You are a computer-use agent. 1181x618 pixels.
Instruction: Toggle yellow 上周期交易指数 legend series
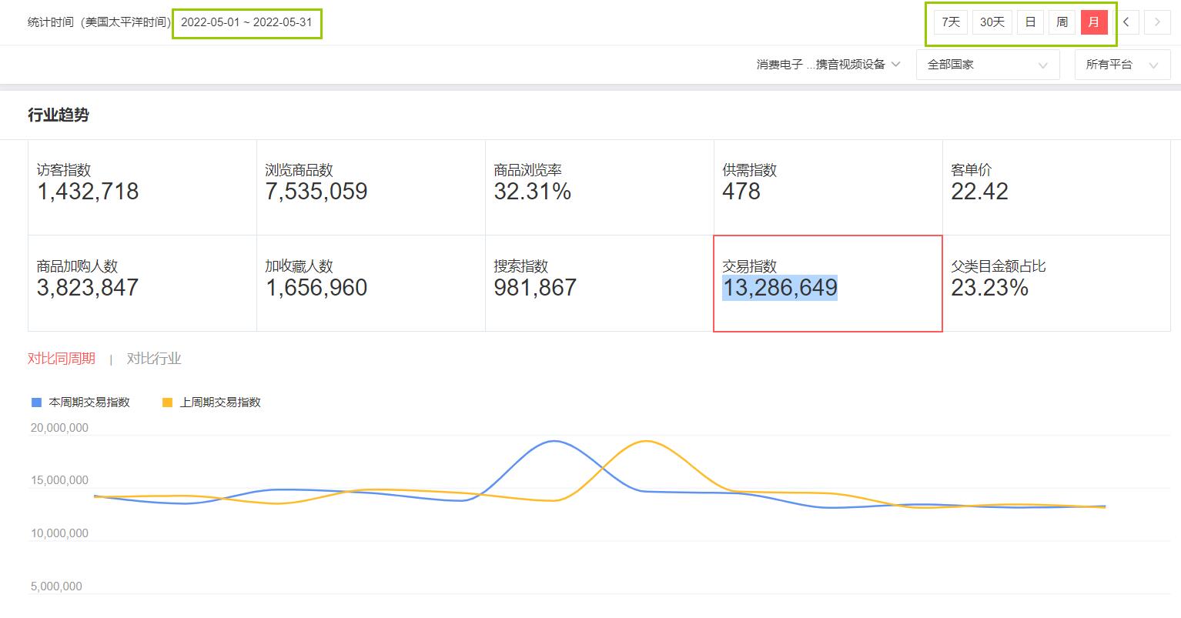point(212,403)
